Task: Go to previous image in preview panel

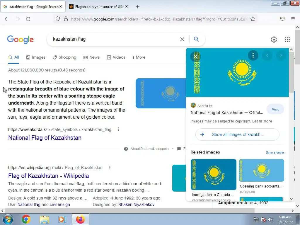Action: [267, 55]
